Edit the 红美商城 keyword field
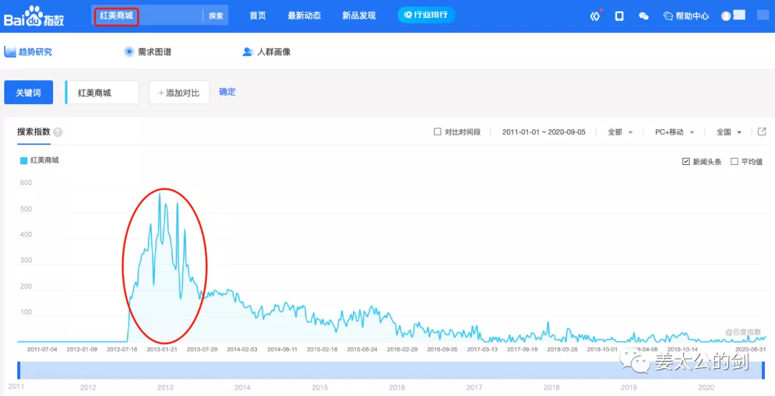 pos(103,93)
